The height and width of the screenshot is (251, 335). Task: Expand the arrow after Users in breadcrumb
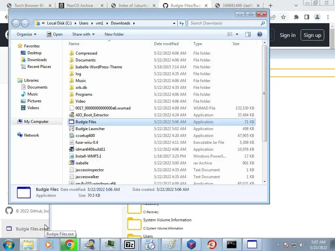(x=92, y=23)
